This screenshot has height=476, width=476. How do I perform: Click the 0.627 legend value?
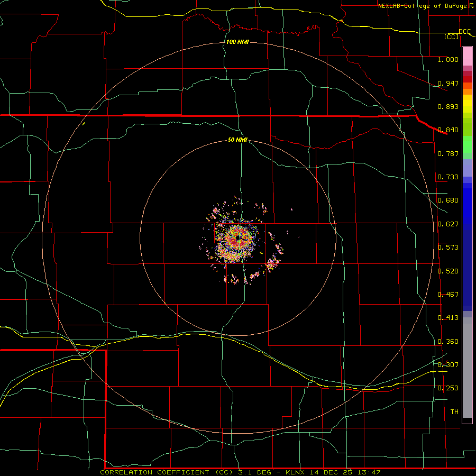click(x=448, y=224)
